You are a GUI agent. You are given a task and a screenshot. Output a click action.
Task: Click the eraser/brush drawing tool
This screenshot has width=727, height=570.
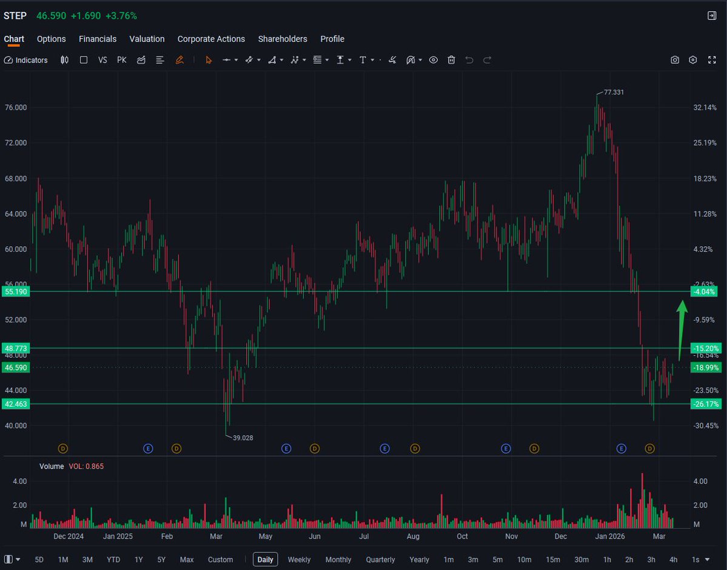coord(392,60)
